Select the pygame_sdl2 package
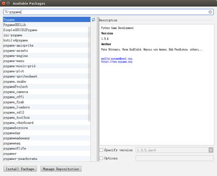217x176 pixels. coord(47,112)
